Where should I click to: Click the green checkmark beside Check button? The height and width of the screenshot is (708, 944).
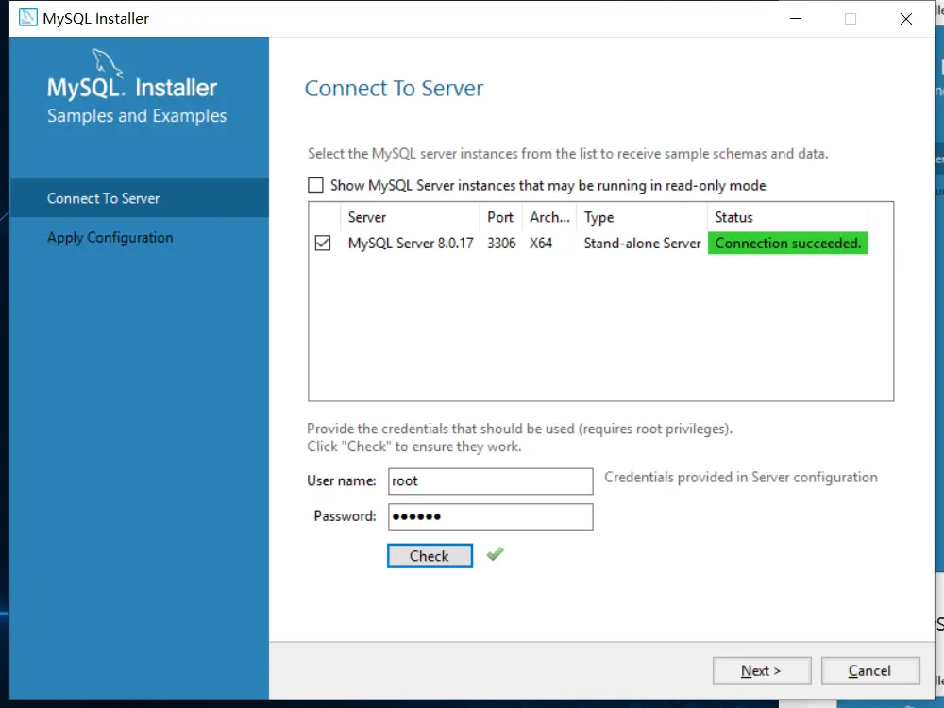click(x=495, y=554)
